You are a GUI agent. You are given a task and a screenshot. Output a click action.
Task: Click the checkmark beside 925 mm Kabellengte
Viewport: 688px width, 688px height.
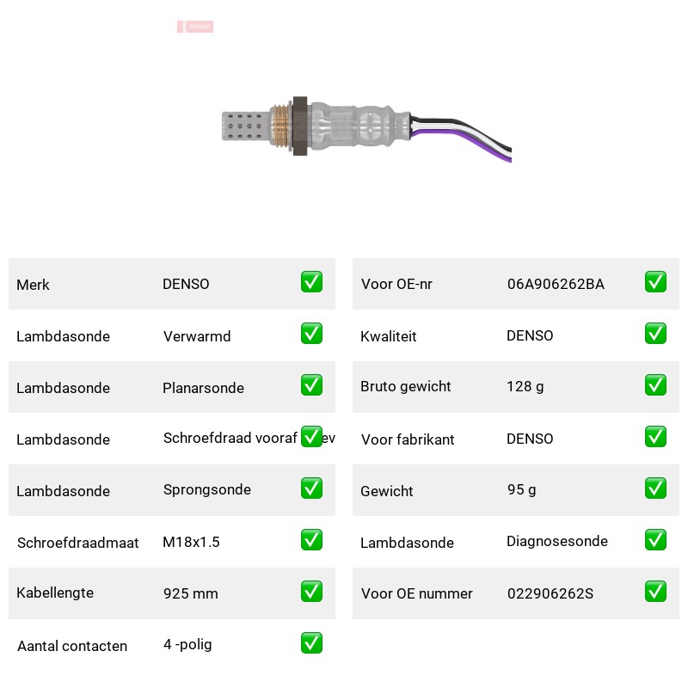click(311, 592)
